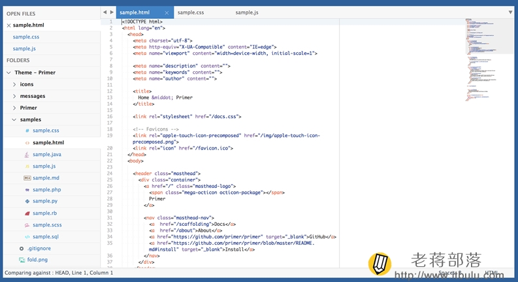Click the image icon beside fold.png
518x282 pixels.
point(22,260)
